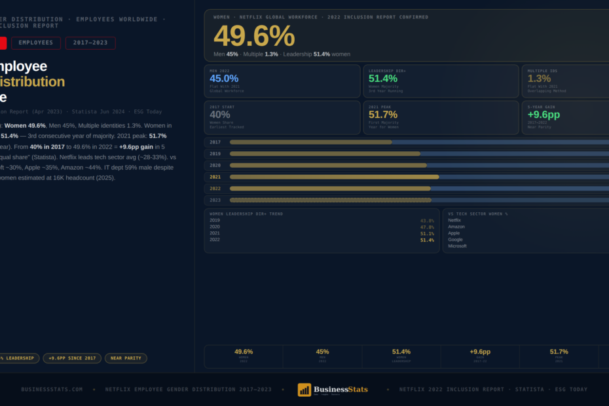Select the 2017–2023 tag
The width and height of the screenshot is (609, 406).
pos(90,43)
